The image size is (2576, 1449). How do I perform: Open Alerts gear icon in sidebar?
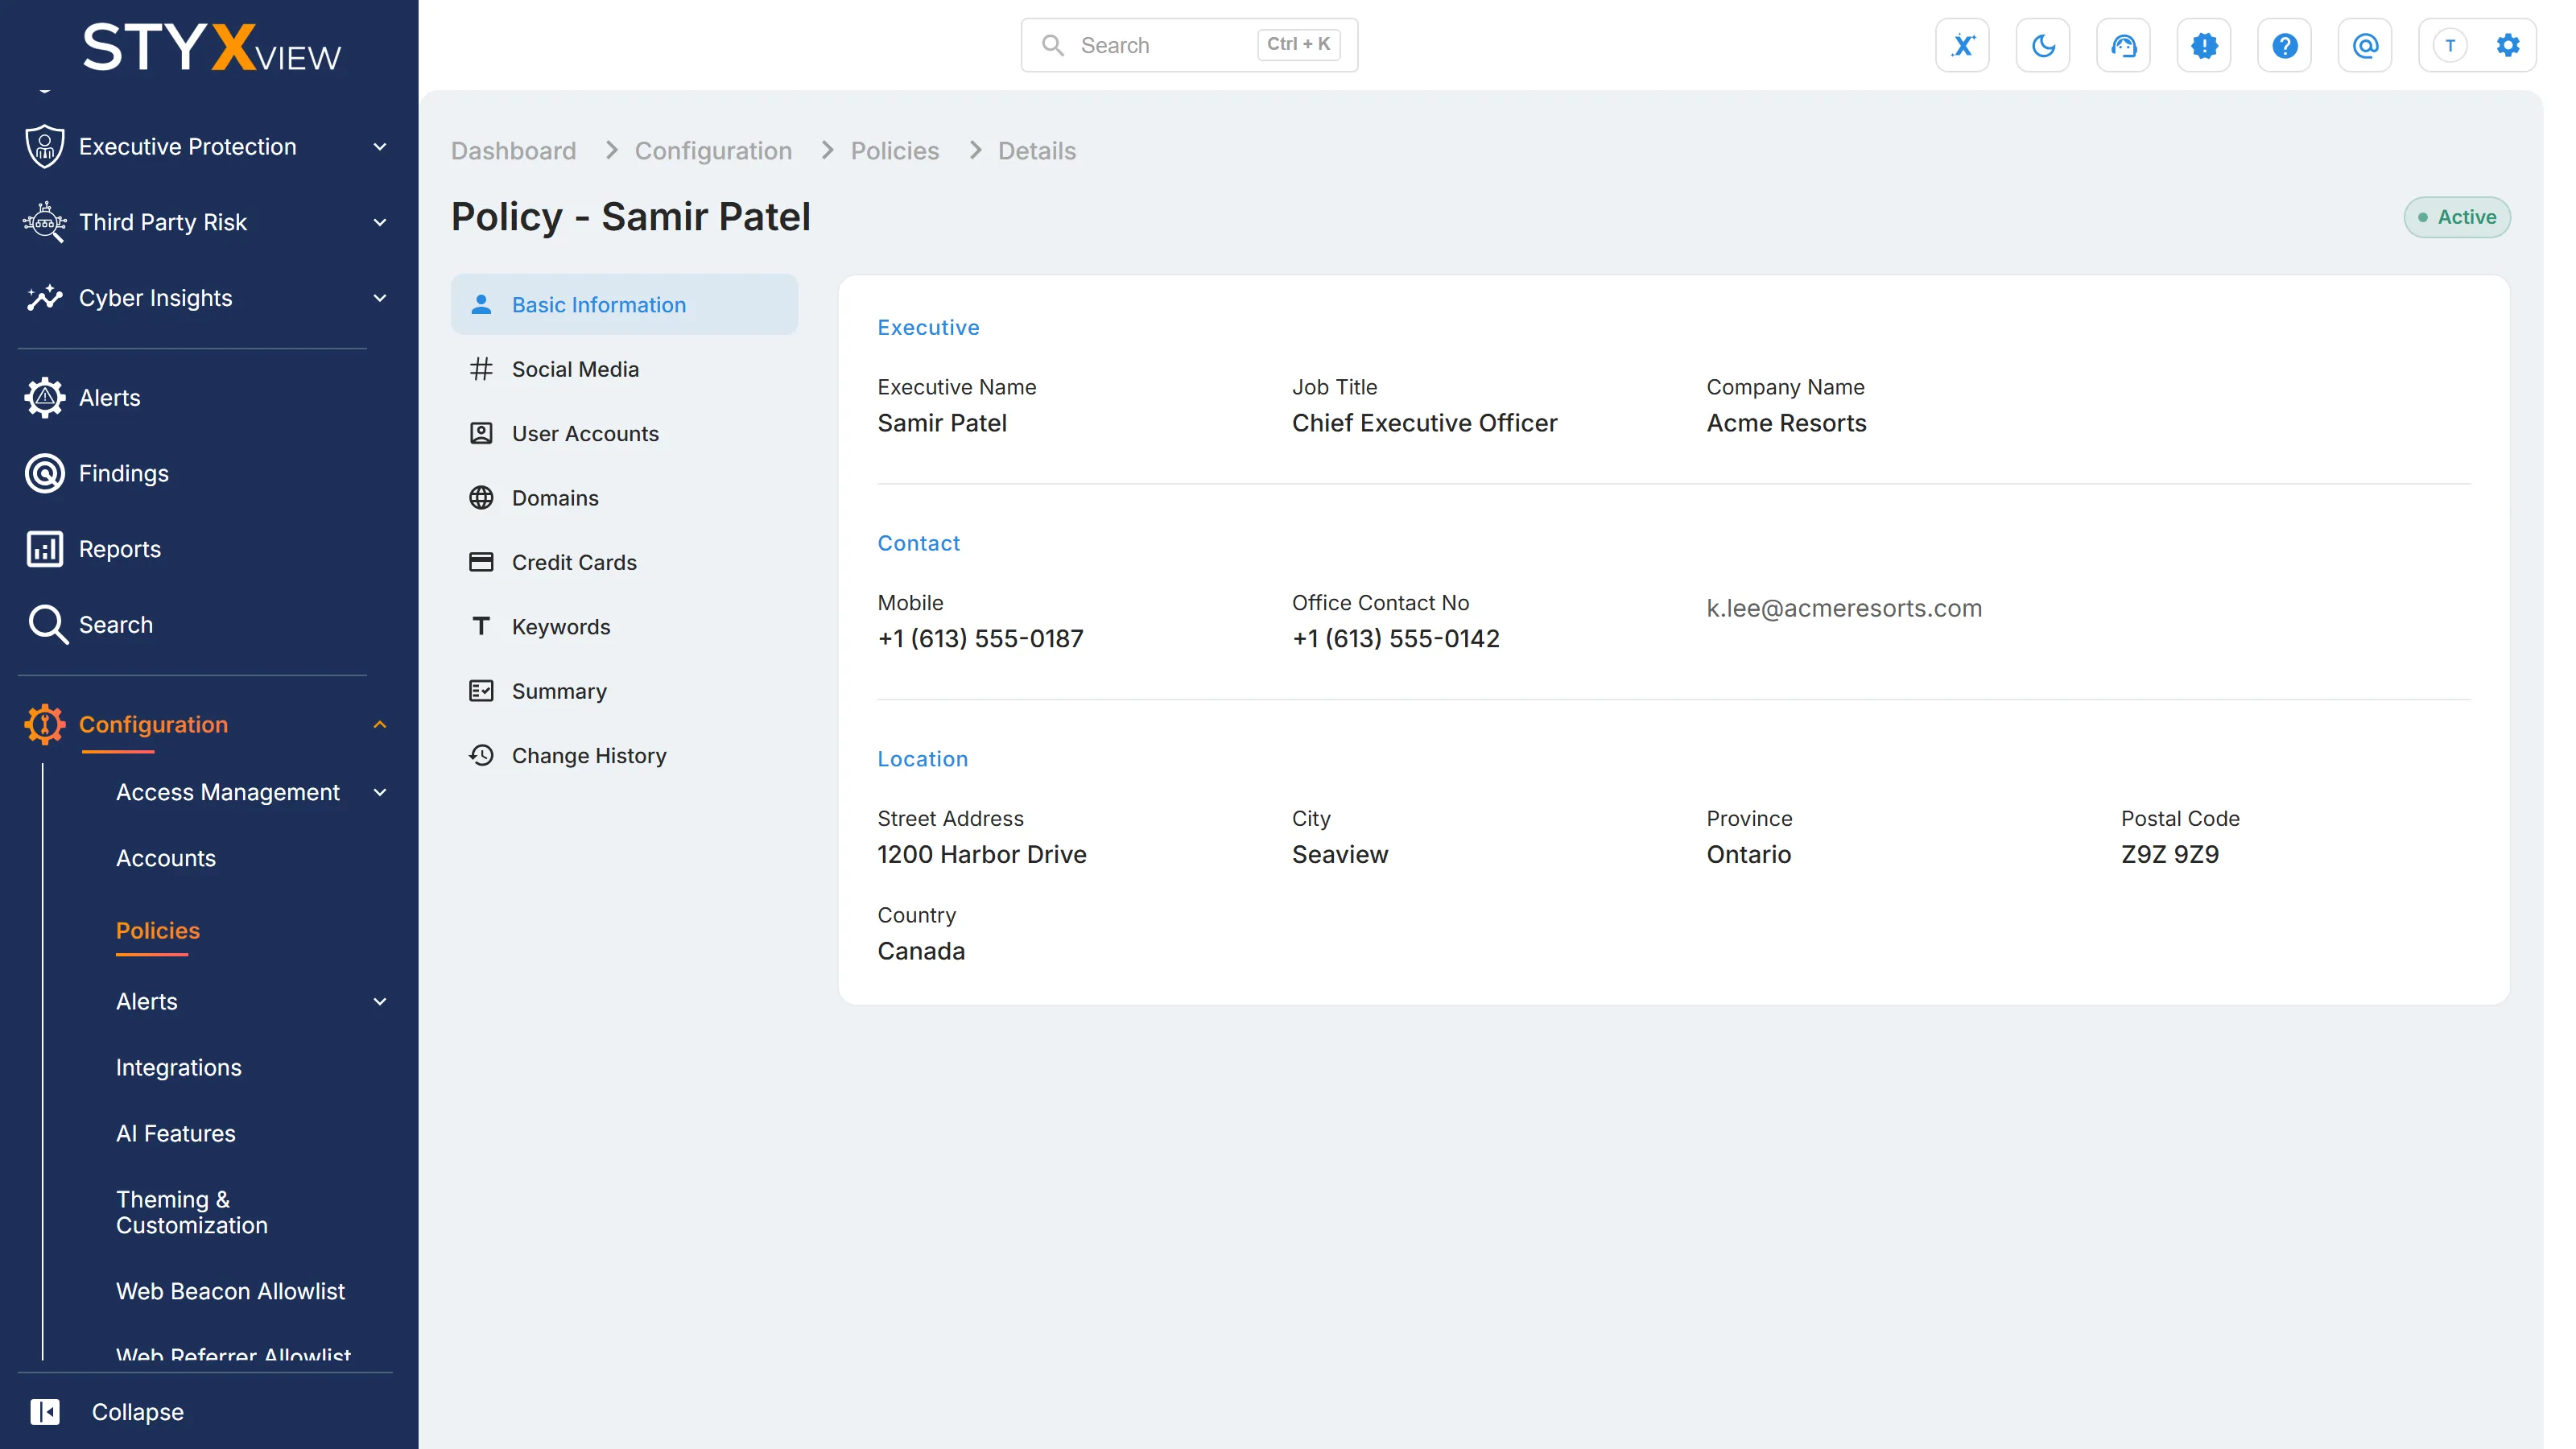45,398
